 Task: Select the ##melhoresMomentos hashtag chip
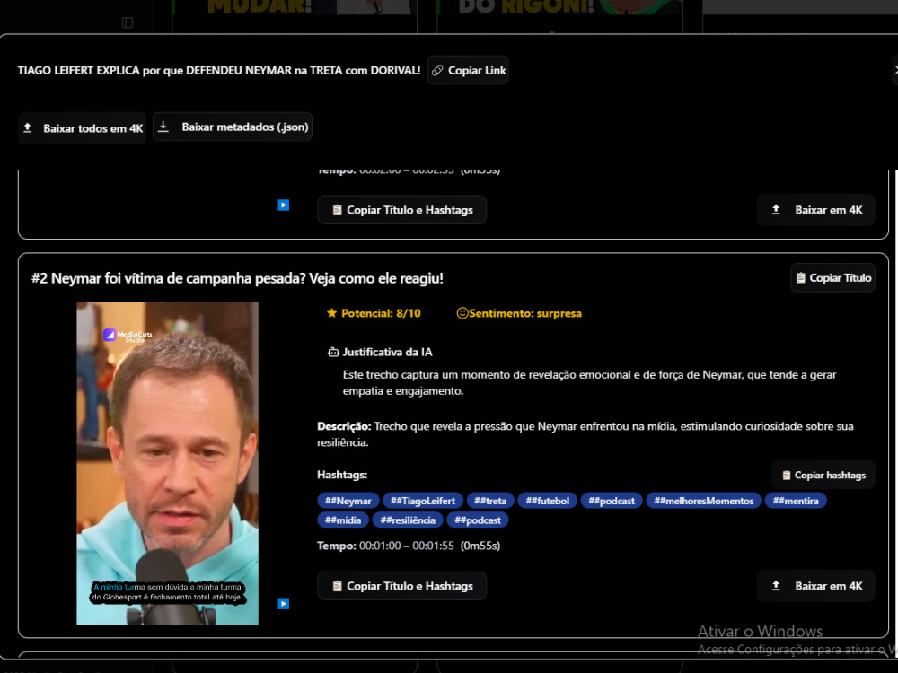tap(704, 501)
